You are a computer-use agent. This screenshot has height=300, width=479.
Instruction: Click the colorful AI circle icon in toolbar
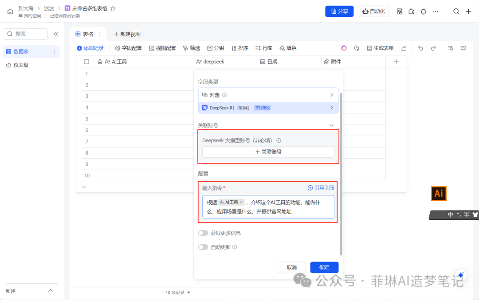pyautogui.click(x=344, y=48)
